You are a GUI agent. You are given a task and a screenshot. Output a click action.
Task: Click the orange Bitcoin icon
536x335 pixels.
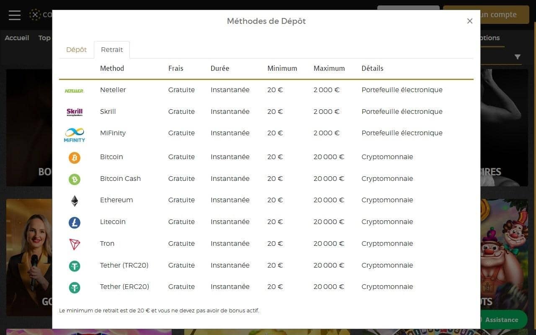pos(75,157)
